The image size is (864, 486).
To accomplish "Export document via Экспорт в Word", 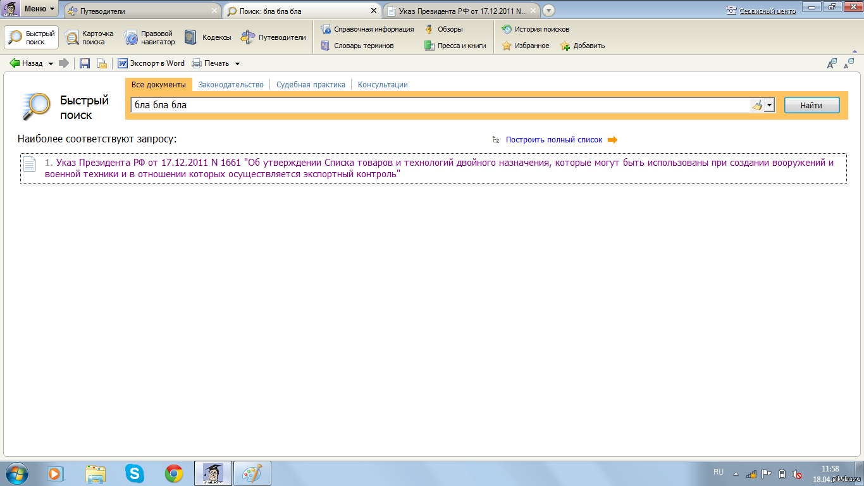I will (x=151, y=63).
